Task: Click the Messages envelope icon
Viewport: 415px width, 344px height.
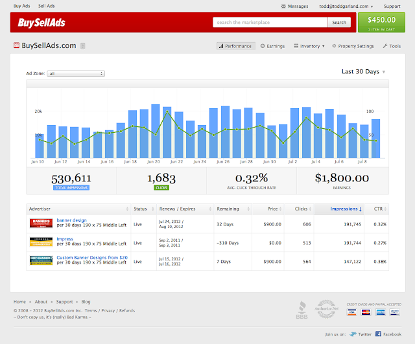Action: [x=283, y=6]
